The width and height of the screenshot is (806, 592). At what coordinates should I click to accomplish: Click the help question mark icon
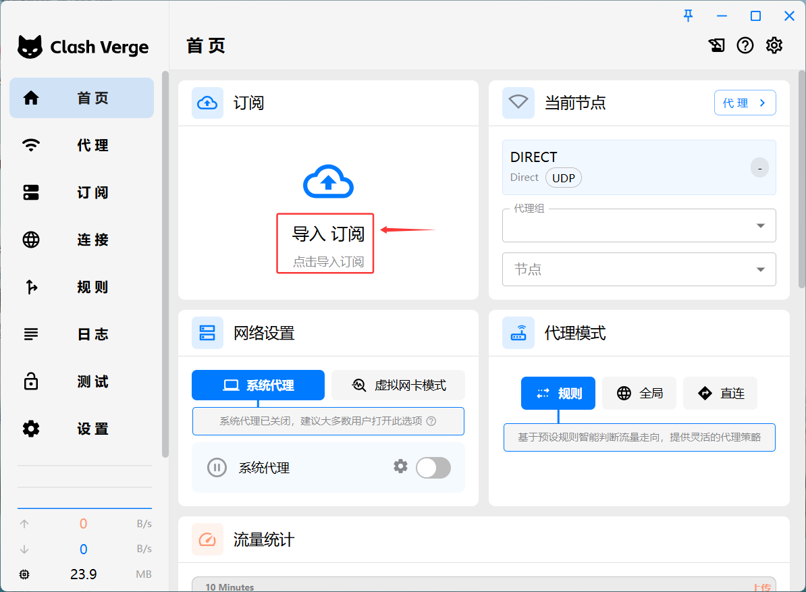click(745, 45)
